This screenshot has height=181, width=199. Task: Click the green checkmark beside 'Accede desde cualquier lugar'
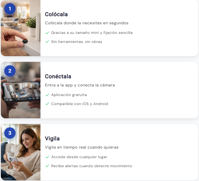point(47,157)
